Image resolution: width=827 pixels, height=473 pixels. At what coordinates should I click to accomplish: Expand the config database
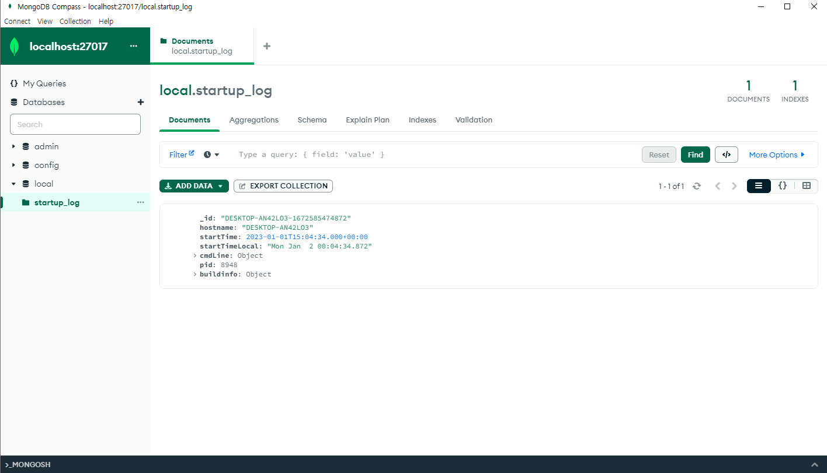(x=13, y=165)
